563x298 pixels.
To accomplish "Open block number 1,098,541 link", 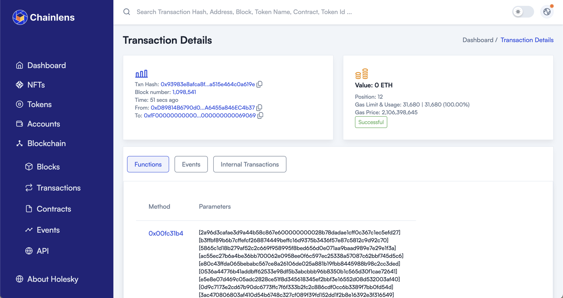I will click(184, 92).
